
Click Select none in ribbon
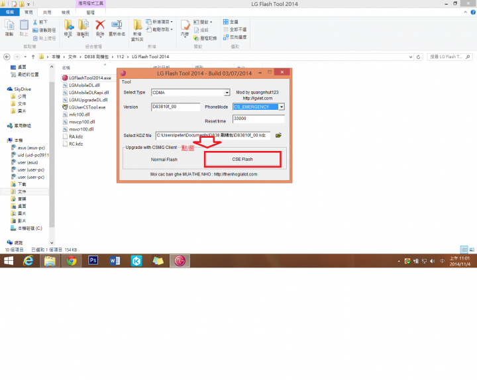tap(235, 30)
